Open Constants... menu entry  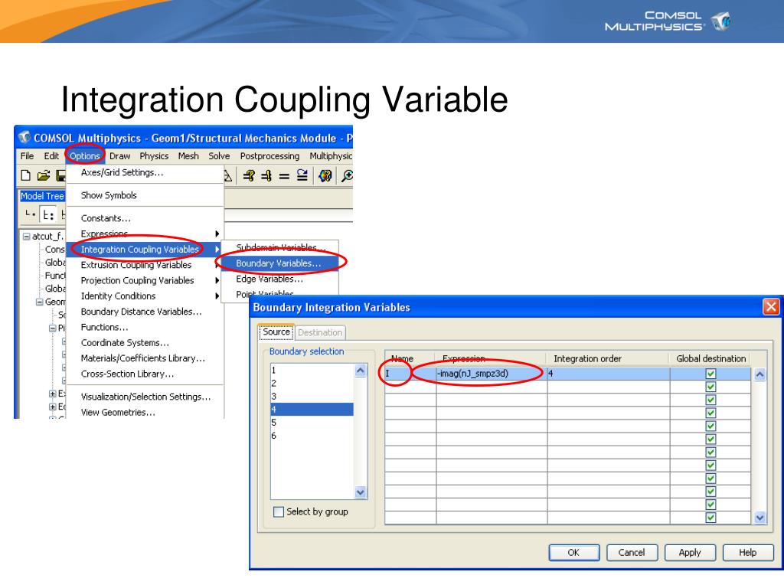pos(145,218)
